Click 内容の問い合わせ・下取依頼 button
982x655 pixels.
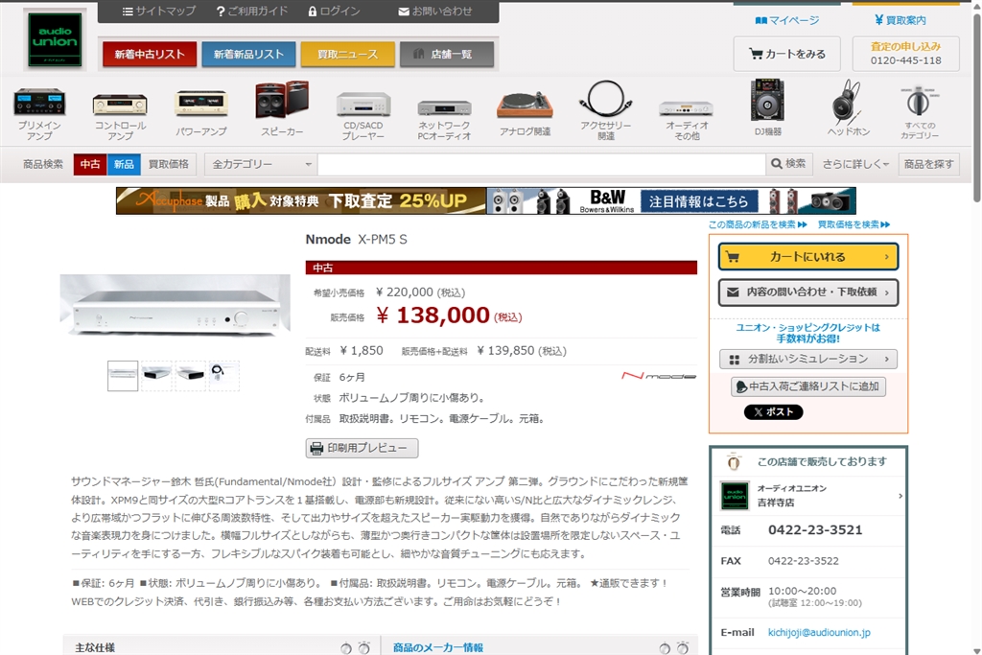click(807, 292)
